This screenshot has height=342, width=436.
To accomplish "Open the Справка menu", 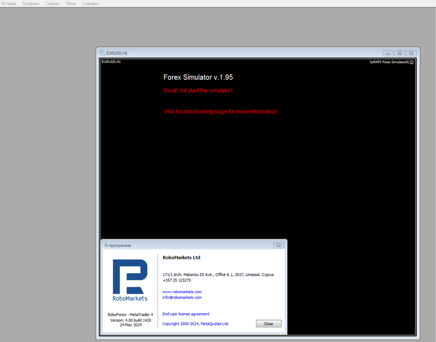I will [x=90, y=3].
